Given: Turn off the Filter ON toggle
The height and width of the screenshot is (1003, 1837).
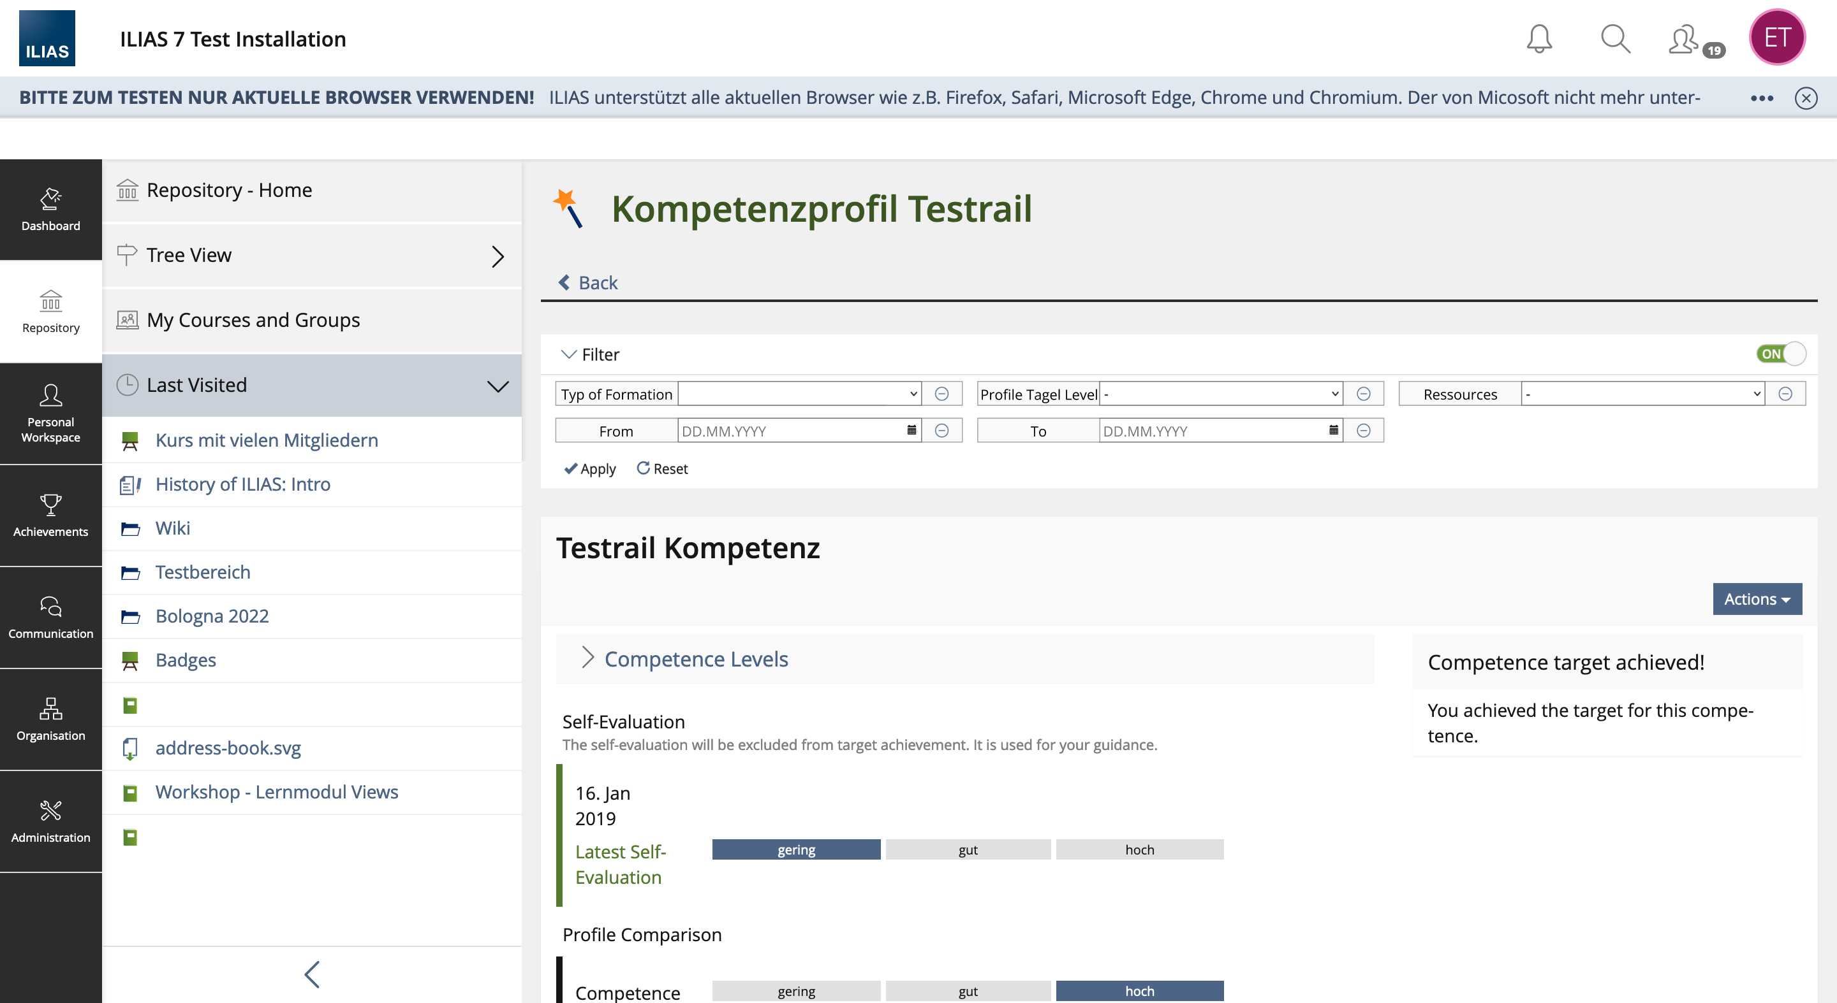Looking at the screenshot, I should (x=1780, y=354).
